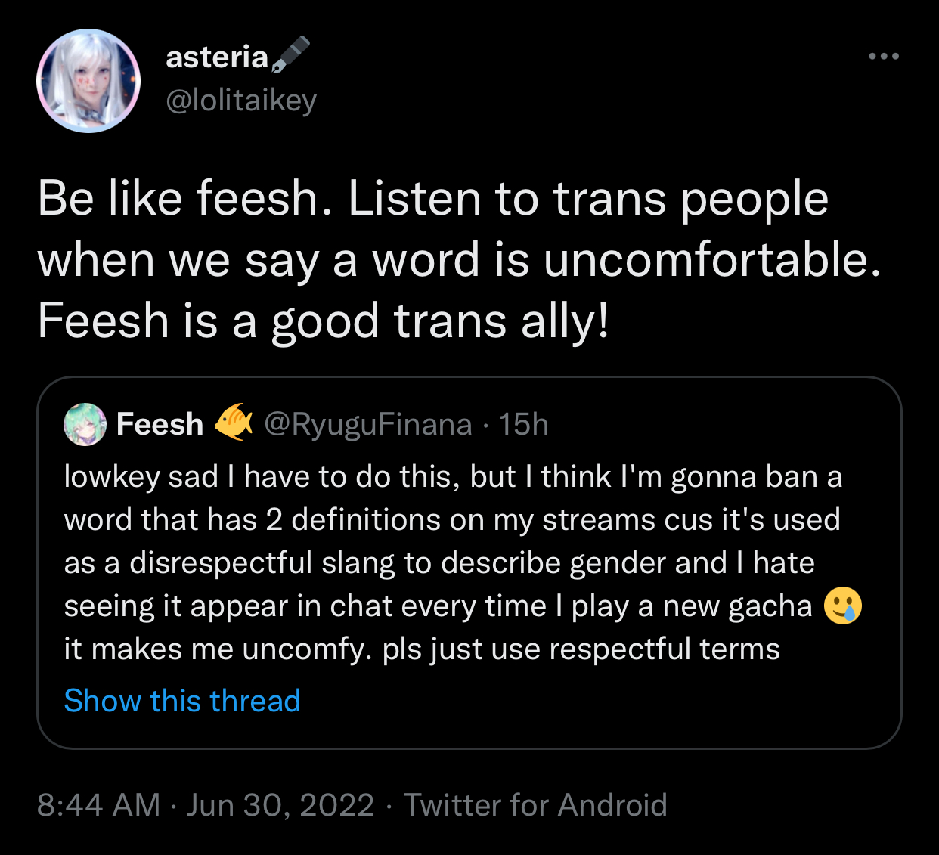
Task: Open the @RyuguFinana handle
Action: pyautogui.click(x=368, y=424)
